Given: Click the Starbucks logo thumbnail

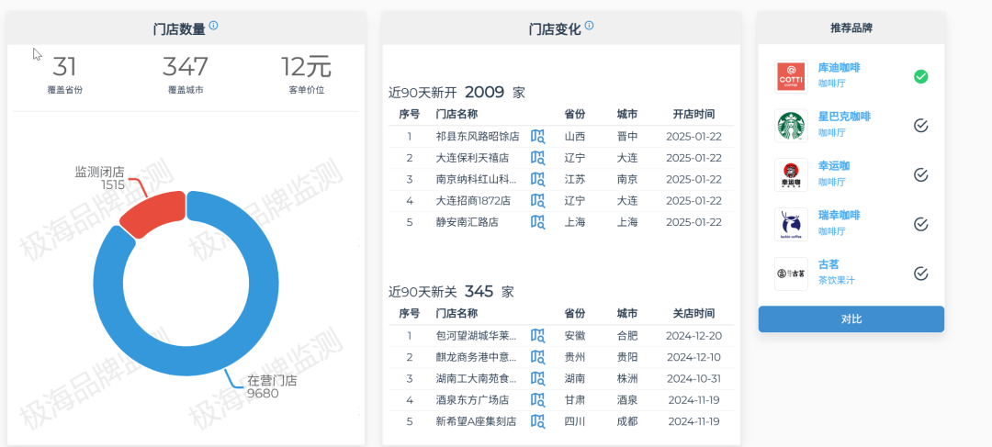Looking at the screenshot, I should pos(791,126).
